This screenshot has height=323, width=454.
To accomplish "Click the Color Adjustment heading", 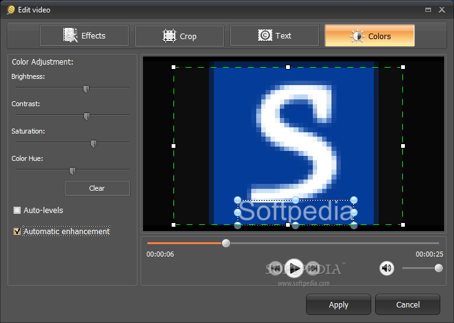I will (42, 62).
